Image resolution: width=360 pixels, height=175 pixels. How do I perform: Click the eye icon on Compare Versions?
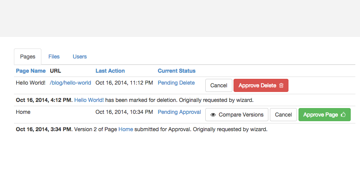[213, 115]
